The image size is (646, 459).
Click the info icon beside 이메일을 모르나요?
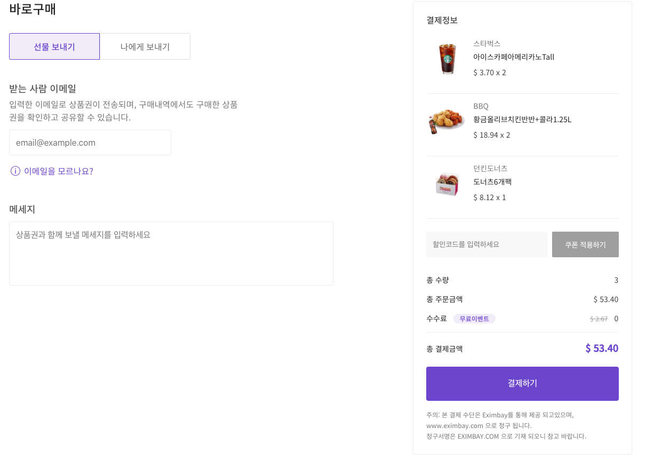point(15,171)
